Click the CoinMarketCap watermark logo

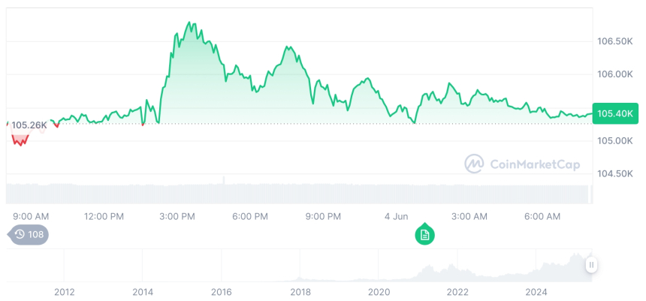[473, 164]
